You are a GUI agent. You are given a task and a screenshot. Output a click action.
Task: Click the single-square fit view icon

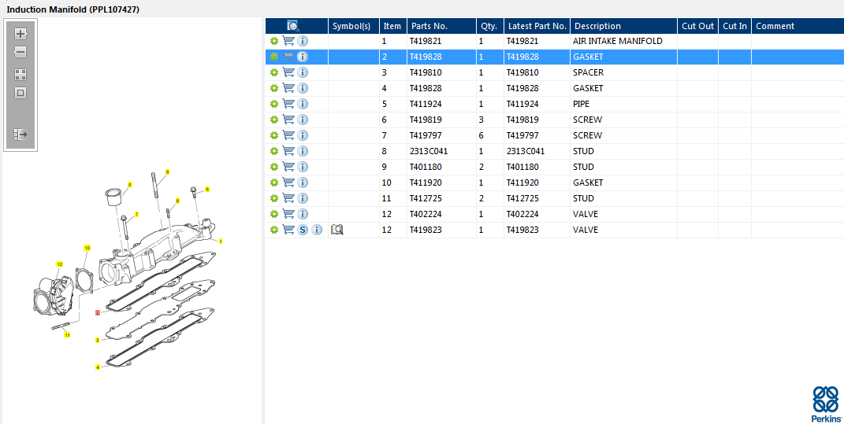20,93
